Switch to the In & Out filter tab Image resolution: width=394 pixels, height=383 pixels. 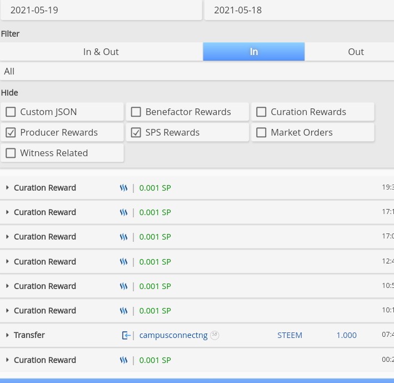pyautogui.click(x=101, y=52)
